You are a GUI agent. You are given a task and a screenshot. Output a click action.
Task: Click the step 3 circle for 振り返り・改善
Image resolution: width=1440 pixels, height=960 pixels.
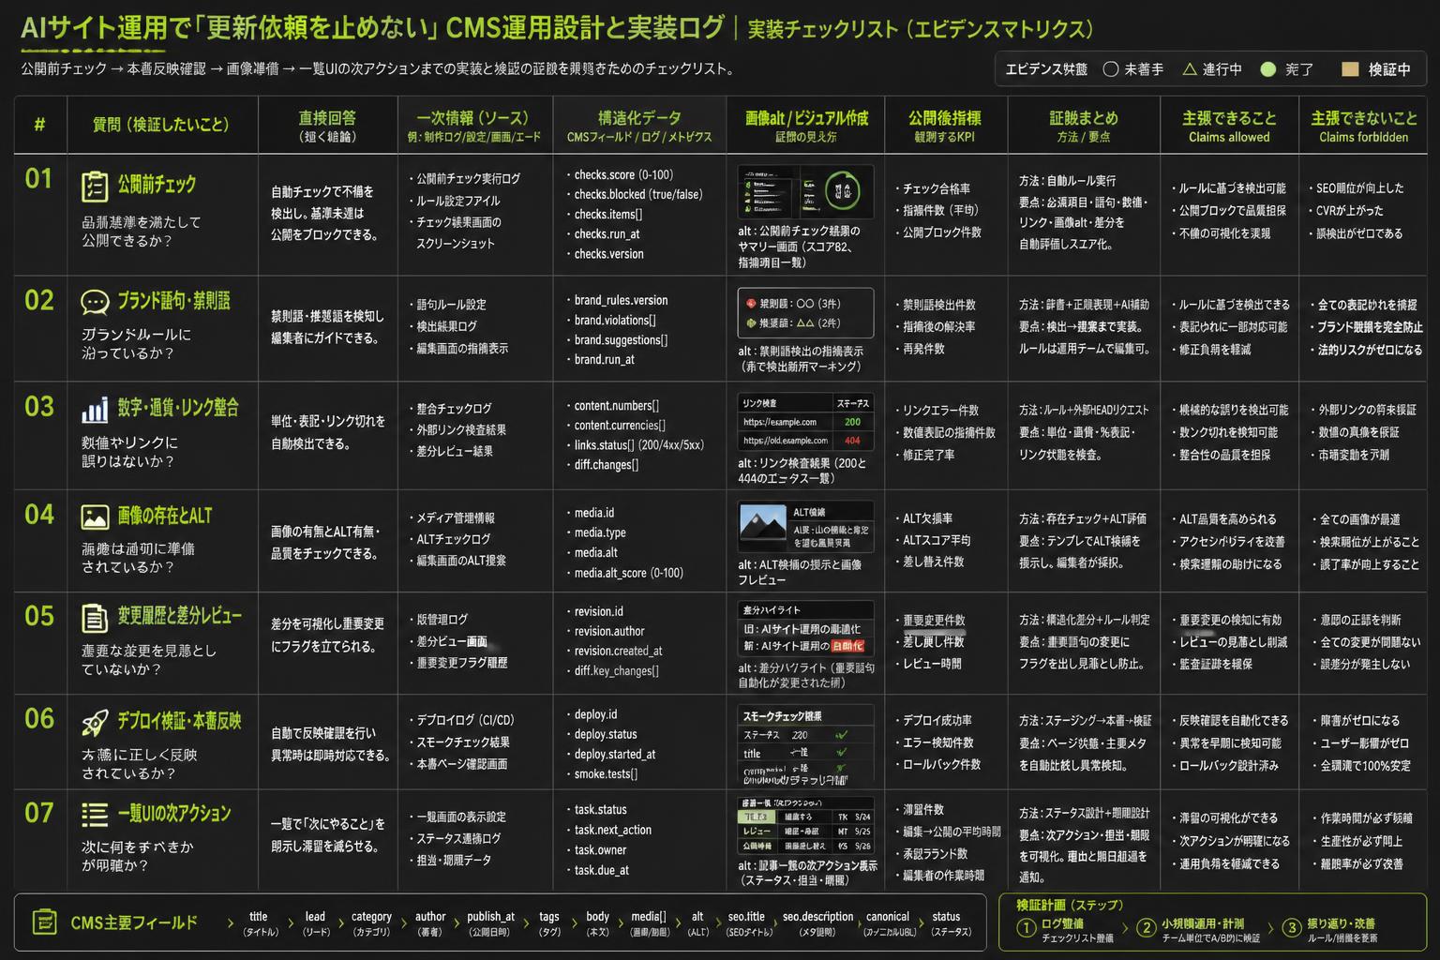pos(1292,927)
